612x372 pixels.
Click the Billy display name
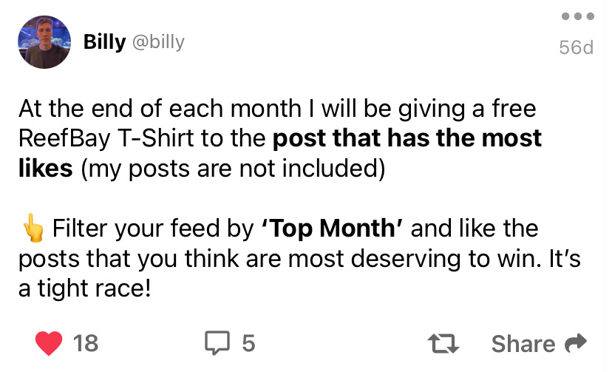(104, 41)
